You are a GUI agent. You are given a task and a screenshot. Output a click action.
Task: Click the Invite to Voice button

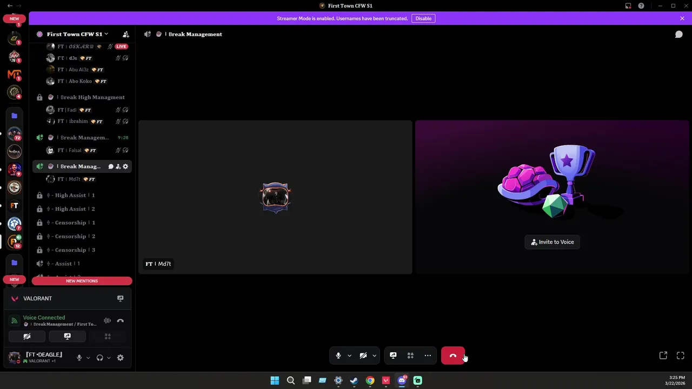pos(552,242)
